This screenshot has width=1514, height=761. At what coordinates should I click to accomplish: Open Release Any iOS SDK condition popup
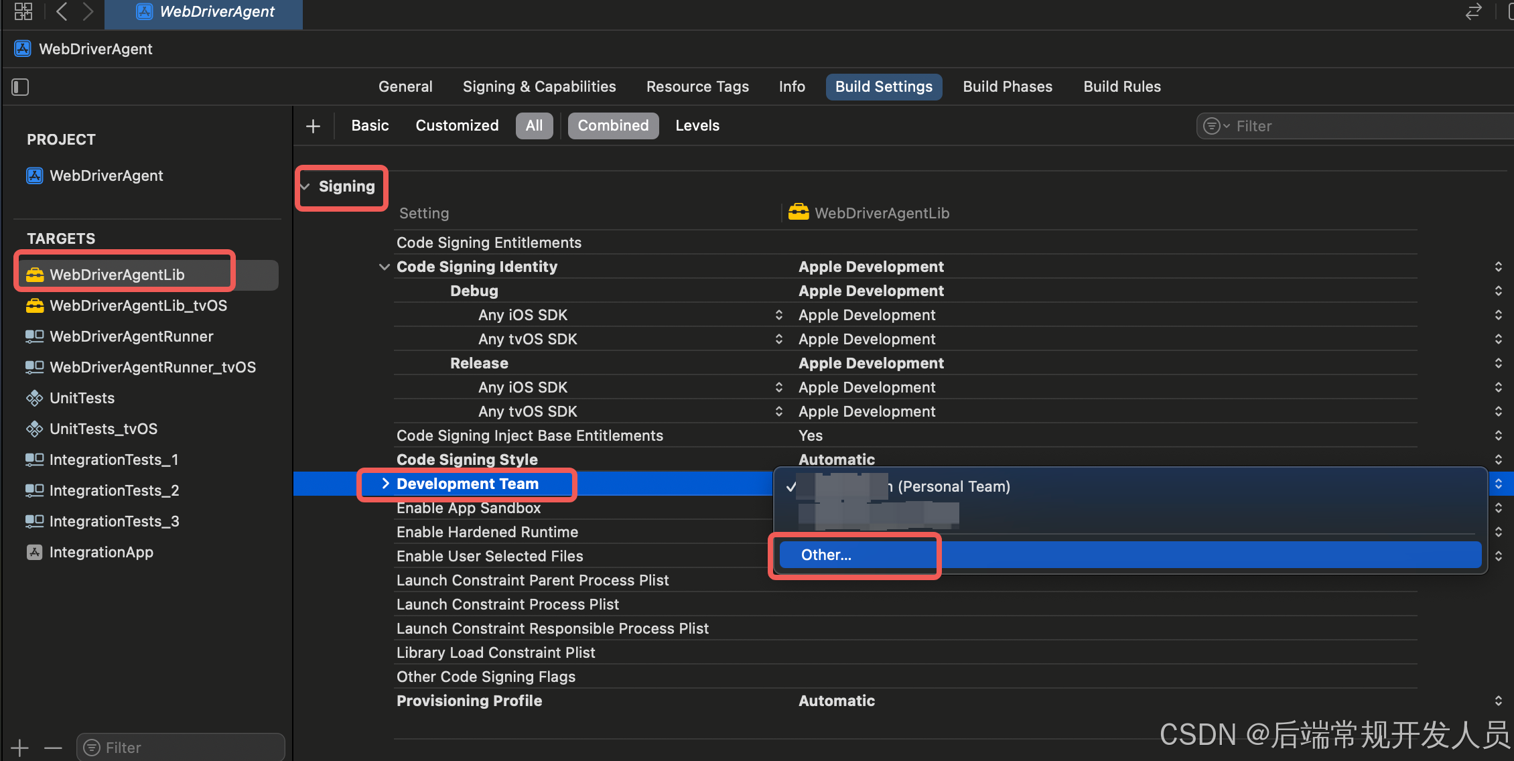(x=778, y=387)
